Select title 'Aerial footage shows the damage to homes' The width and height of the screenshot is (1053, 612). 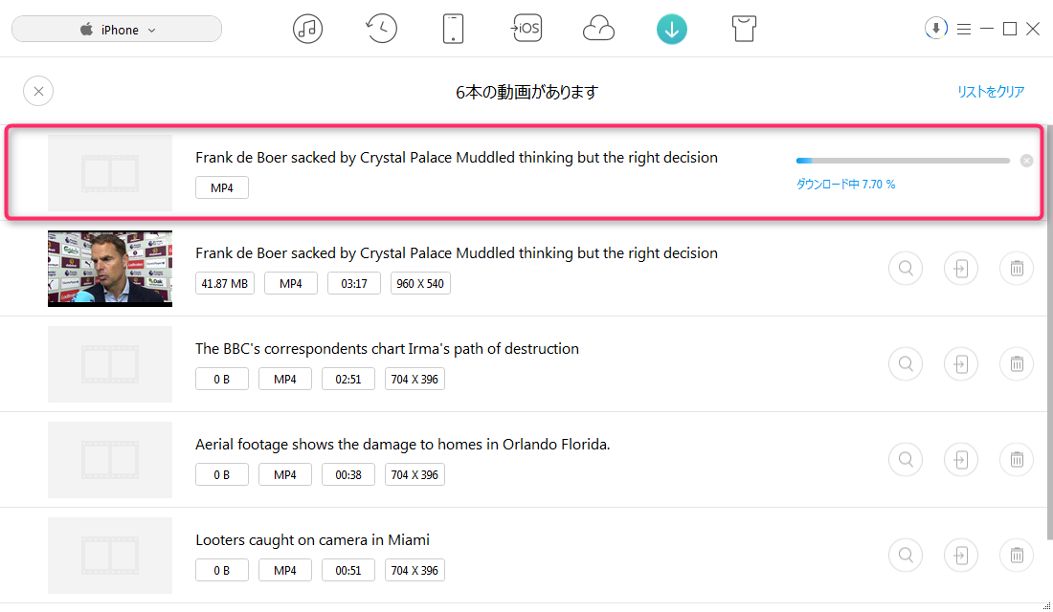(403, 445)
